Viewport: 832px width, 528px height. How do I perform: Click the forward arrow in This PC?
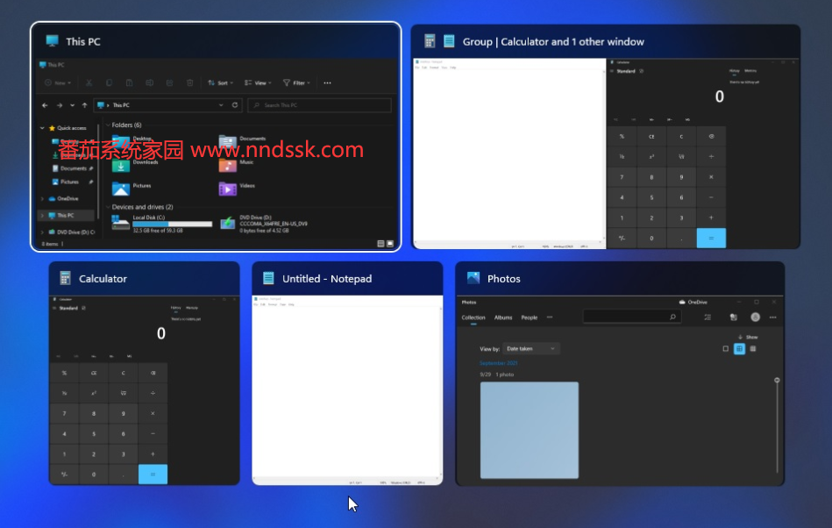click(x=60, y=105)
